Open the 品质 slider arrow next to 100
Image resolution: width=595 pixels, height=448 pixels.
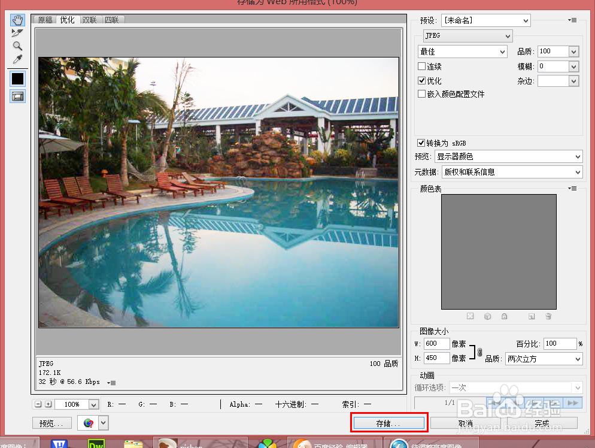pos(573,52)
